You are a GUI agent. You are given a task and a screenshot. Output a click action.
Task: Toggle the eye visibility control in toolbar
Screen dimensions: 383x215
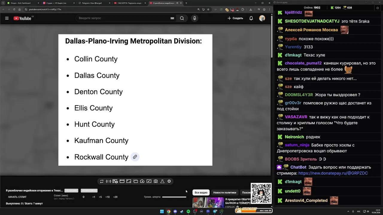115,181
